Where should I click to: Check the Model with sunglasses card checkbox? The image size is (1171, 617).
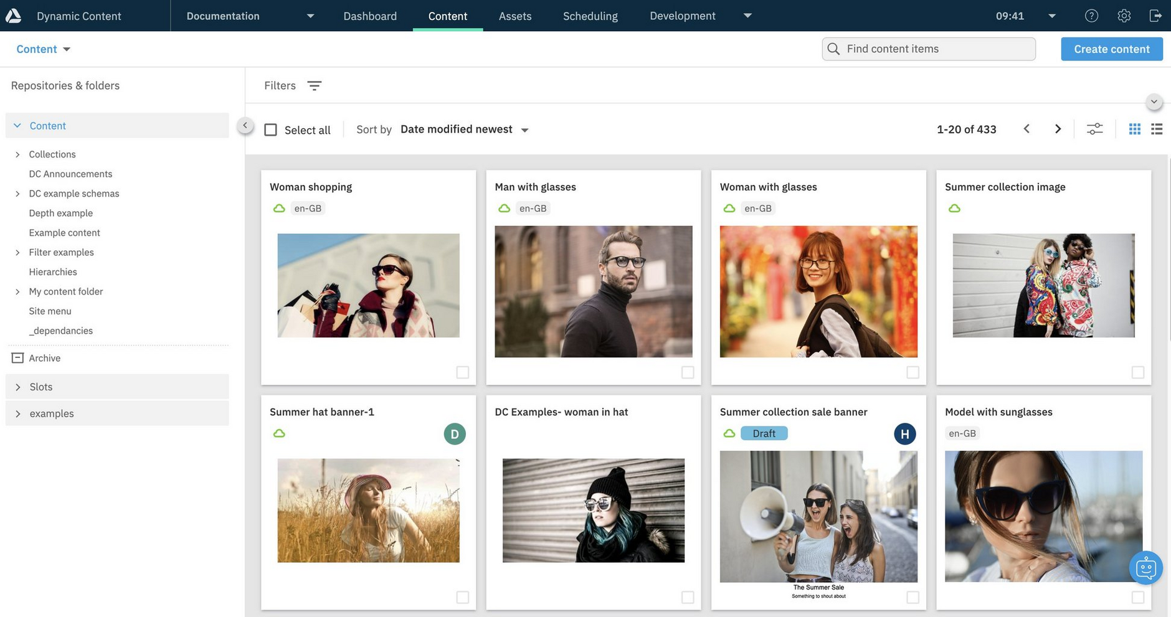pos(1138,596)
